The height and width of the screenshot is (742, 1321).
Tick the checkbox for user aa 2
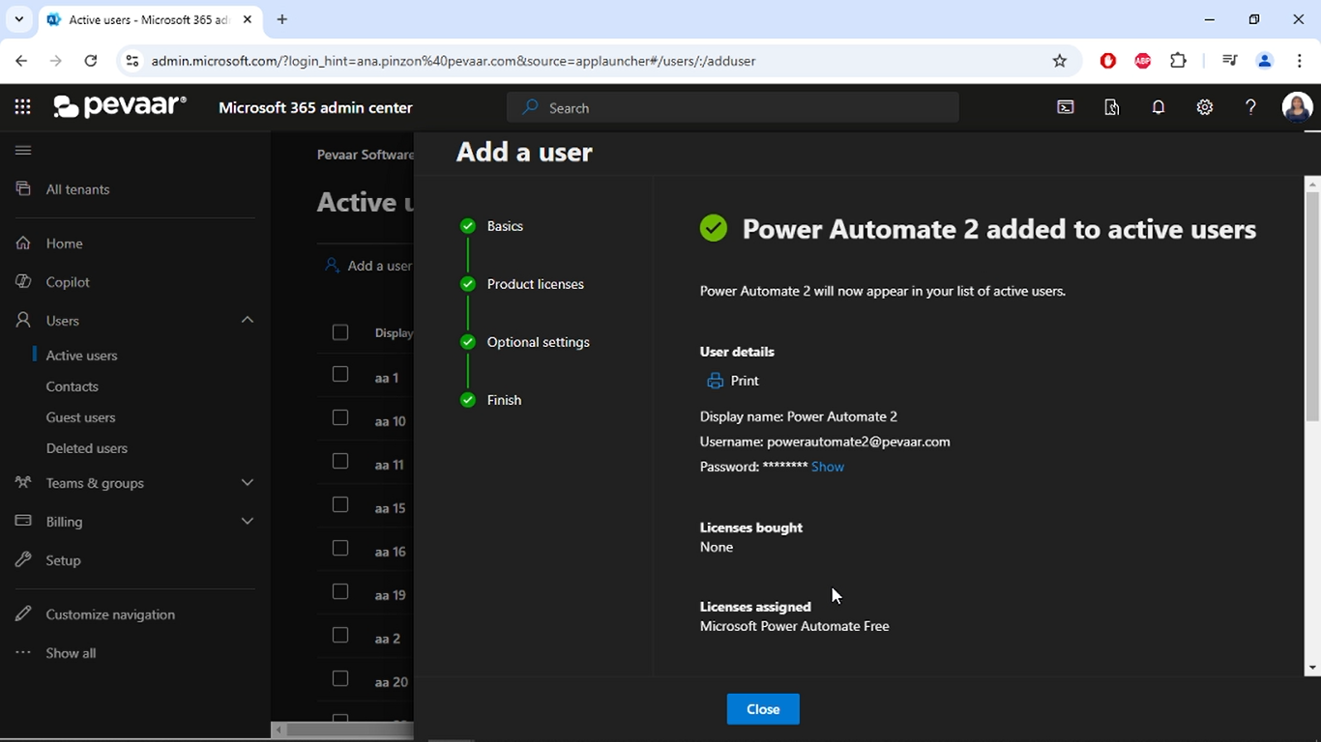point(340,635)
